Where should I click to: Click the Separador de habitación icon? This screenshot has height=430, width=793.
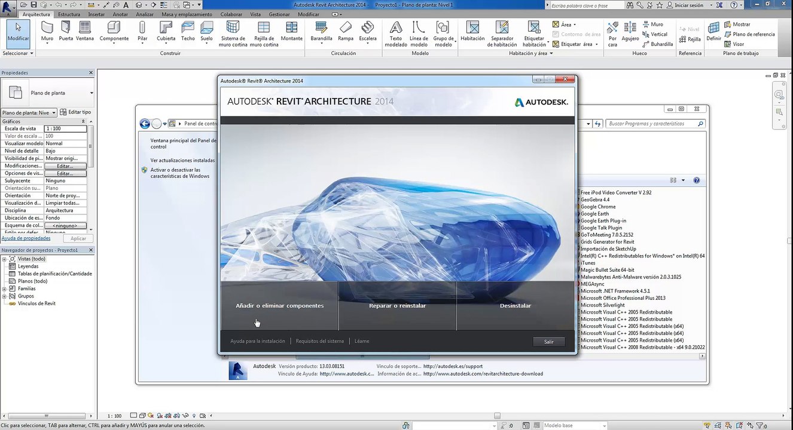502,27
